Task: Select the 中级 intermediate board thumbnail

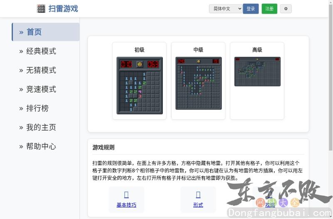Action: (x=198, y=83)
